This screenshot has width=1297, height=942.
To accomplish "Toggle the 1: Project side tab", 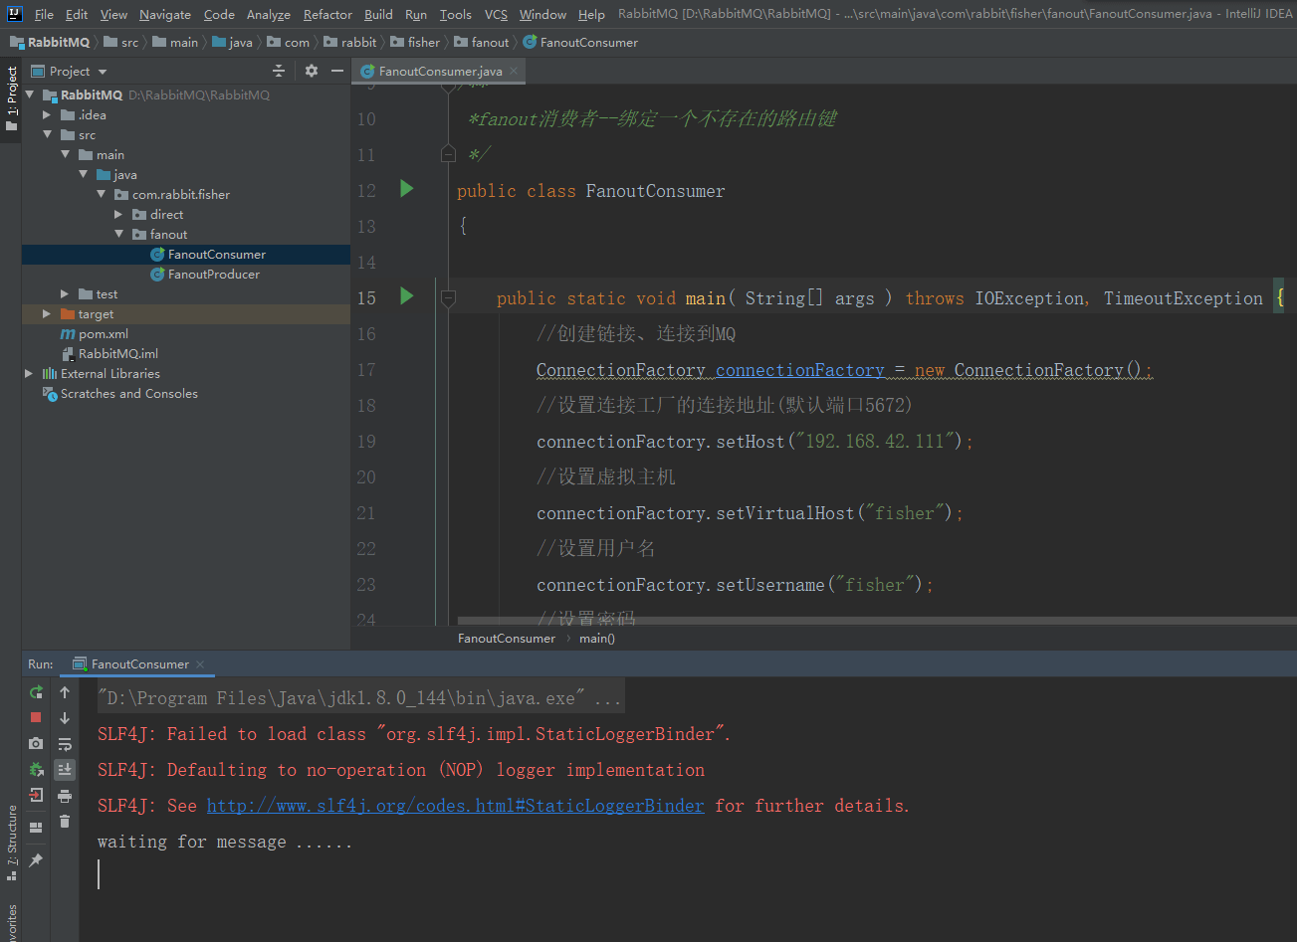I will (11, 99).
